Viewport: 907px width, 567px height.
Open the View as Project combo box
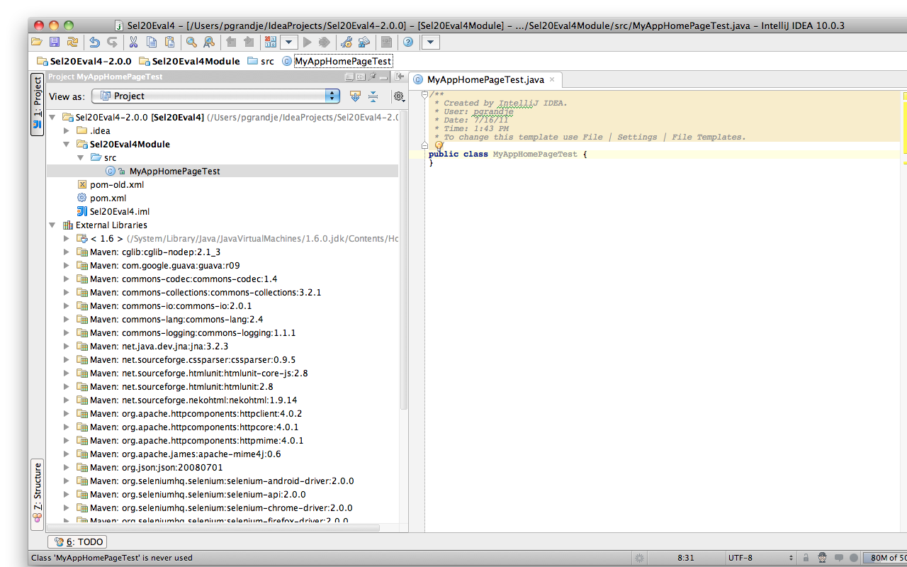click(215, 96)
